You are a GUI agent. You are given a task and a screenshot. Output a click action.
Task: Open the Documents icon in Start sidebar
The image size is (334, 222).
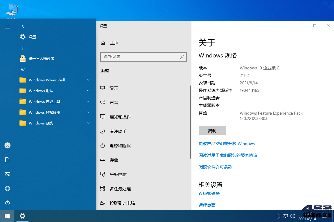tap(7, 160)
